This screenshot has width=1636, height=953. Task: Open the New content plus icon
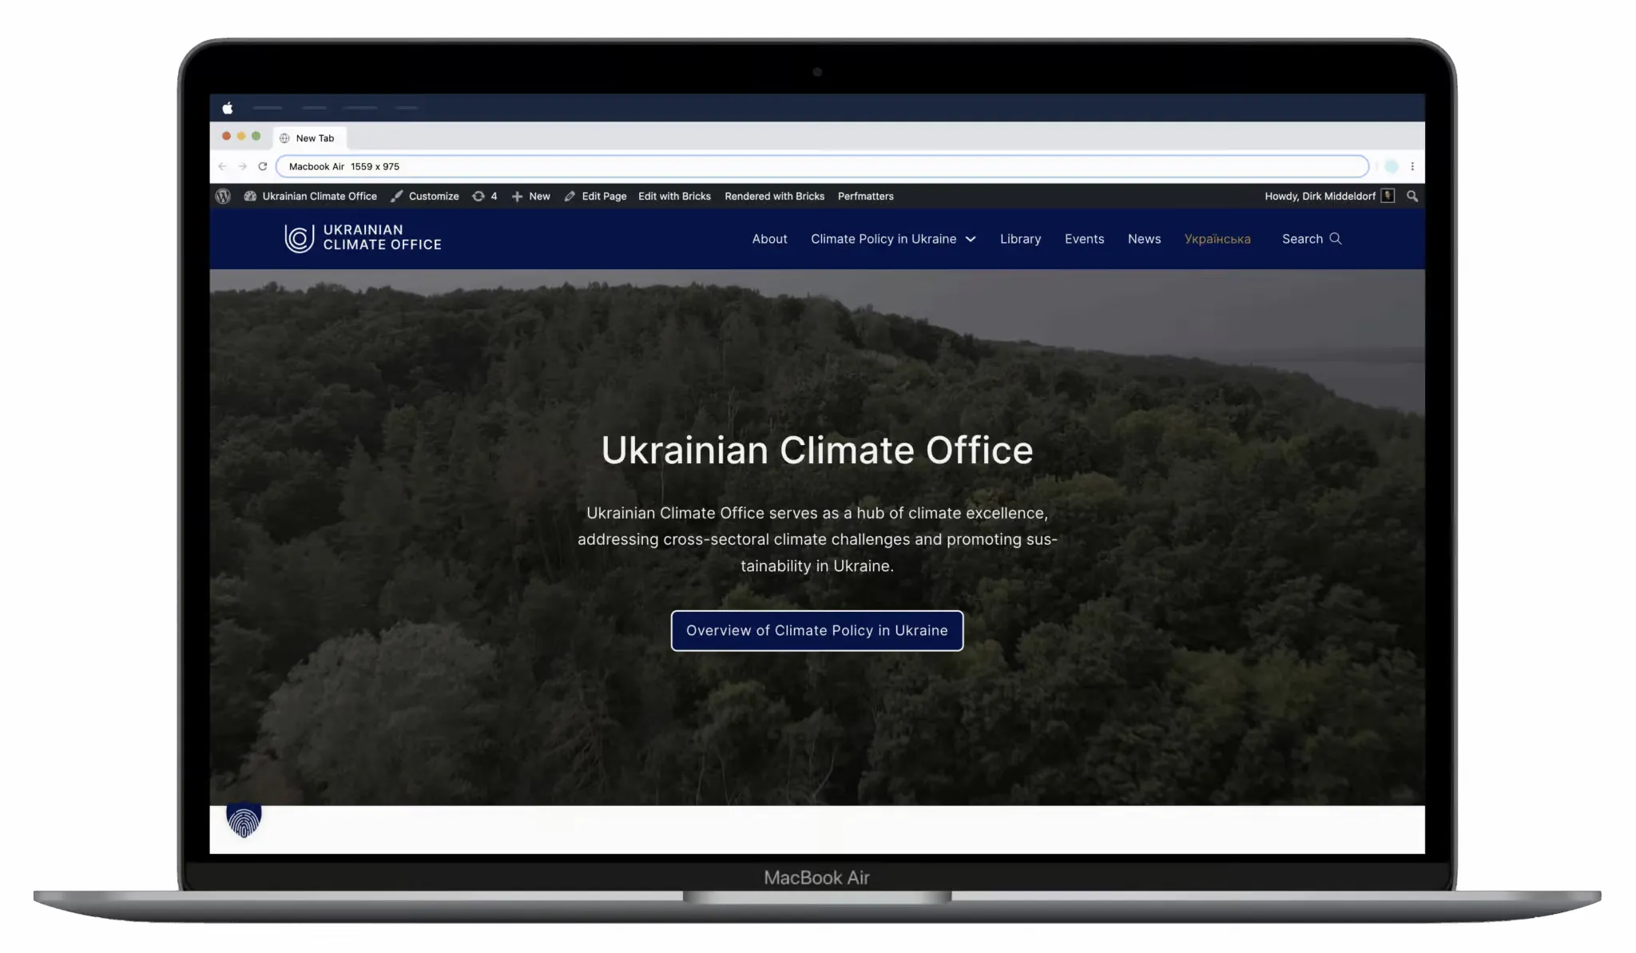click(518, 196)
